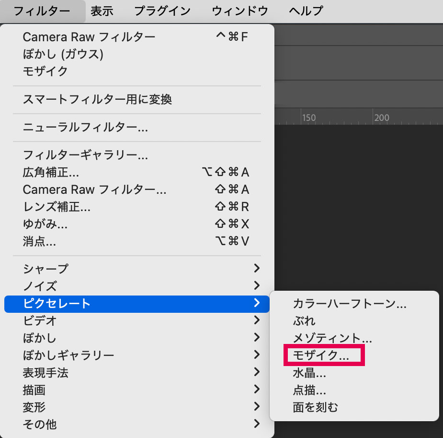Screen dimensions: 443x438
Task: Expand the 変形 submenu
Action: click(x=137, y=407)
